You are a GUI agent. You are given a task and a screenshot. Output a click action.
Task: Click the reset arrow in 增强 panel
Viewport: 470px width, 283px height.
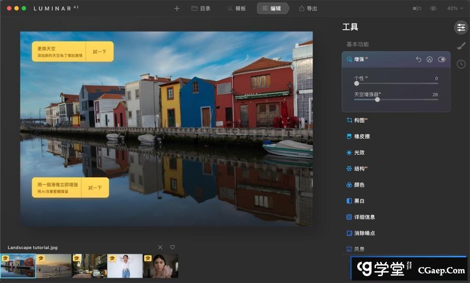click(x=418, y=59)
